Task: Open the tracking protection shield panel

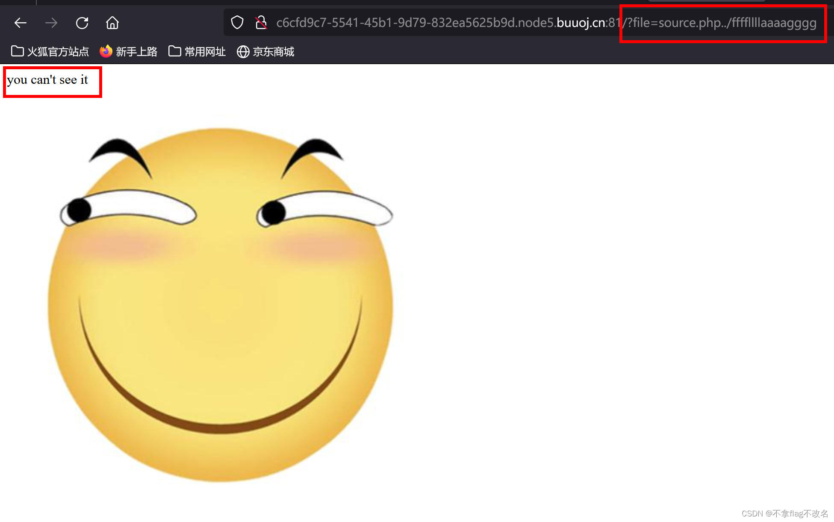Action: point(237,23)
